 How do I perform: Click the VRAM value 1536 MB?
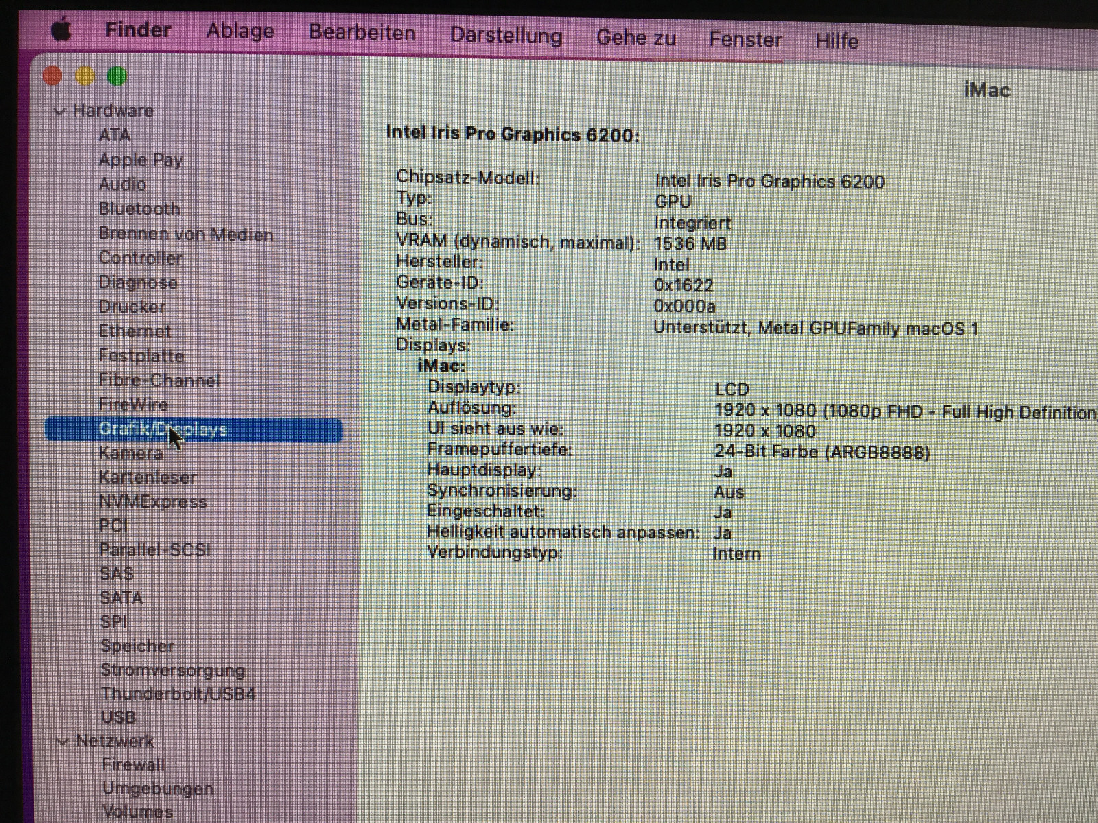pos(690,243)
